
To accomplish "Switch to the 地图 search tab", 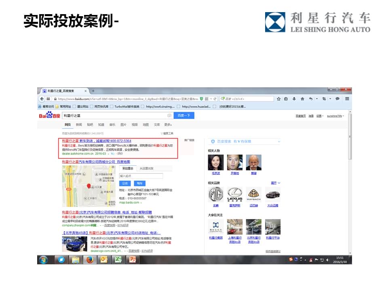I will pyautogui.click(x=146, y=125).
